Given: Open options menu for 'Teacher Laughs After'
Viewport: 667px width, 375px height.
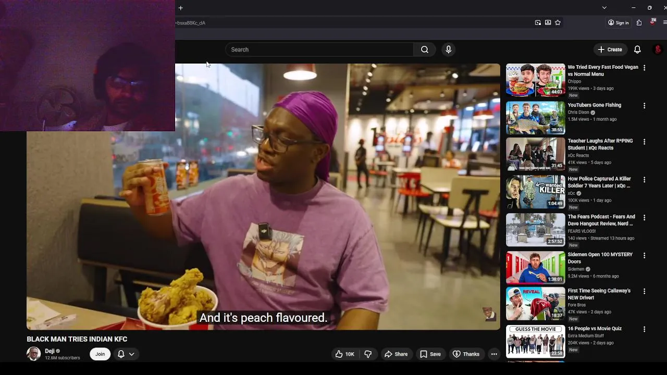Looking at the screenshot, I should click(644, 142).
